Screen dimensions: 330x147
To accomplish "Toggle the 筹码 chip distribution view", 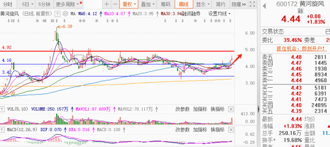I will coord(166,4).
